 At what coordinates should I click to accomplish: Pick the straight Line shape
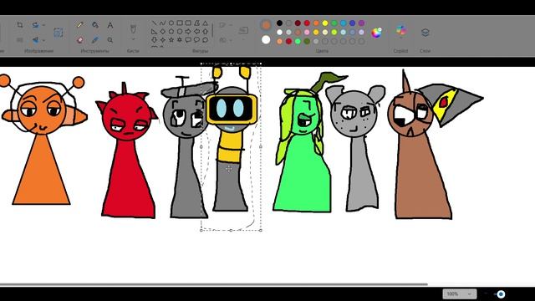[154, 23]
